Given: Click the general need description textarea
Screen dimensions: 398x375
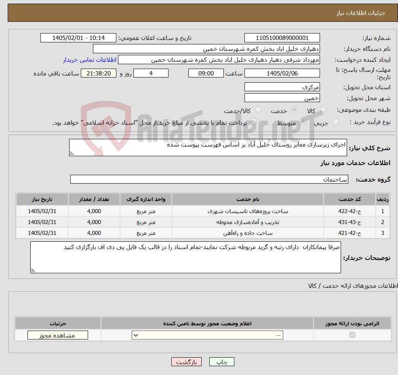Looking at the screenshot, I should (208, 147).
